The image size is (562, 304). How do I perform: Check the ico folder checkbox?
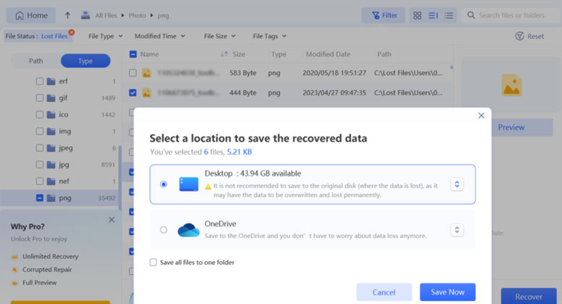click(x=40, y=115)
